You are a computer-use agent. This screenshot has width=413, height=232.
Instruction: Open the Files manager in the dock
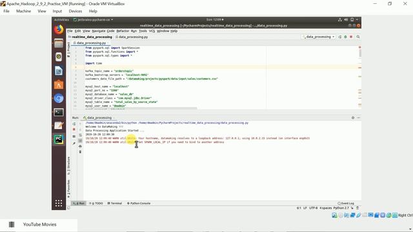59,43
